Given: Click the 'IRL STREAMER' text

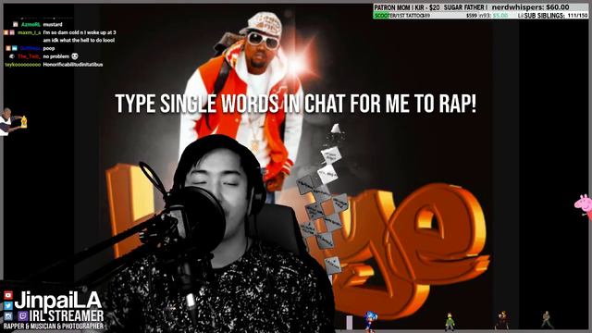Looking at the screenshot, I should tap(66, 316).
